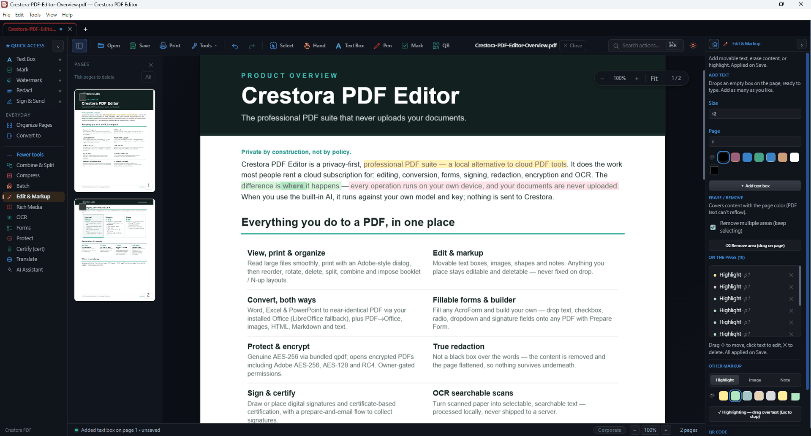Toggle Remove multiple areas checkbox
The image size is (811, 436).
713,227
